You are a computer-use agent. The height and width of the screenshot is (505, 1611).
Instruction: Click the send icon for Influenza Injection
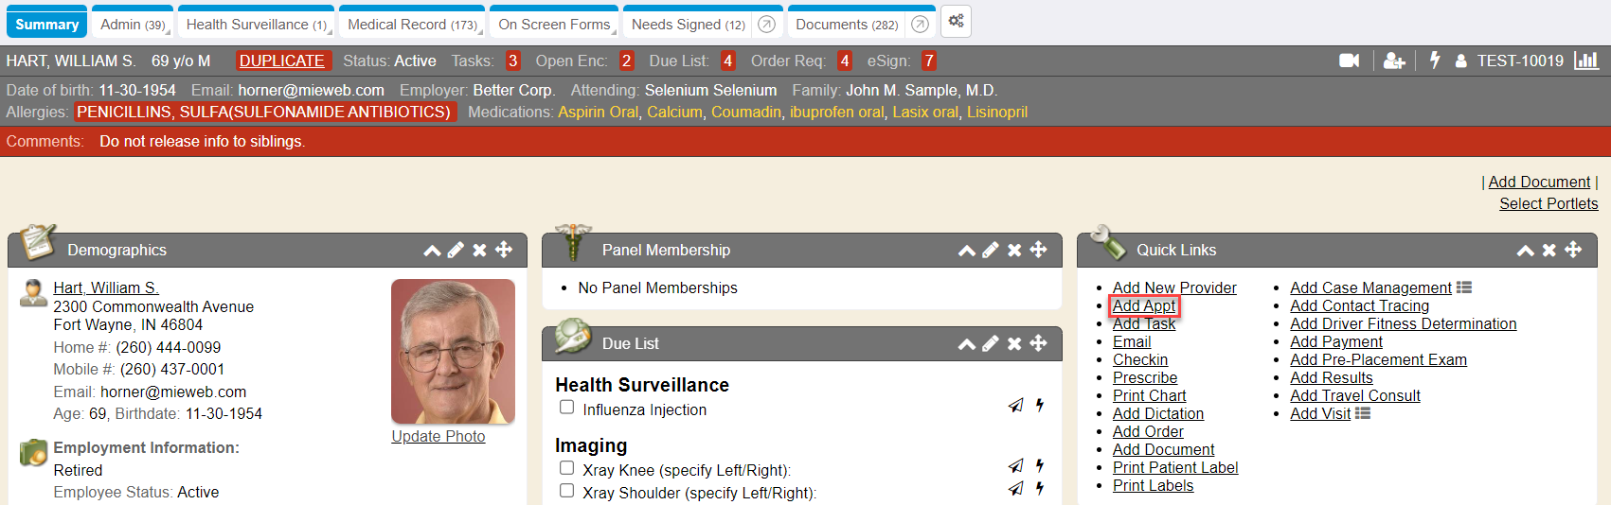(1015, 406)
